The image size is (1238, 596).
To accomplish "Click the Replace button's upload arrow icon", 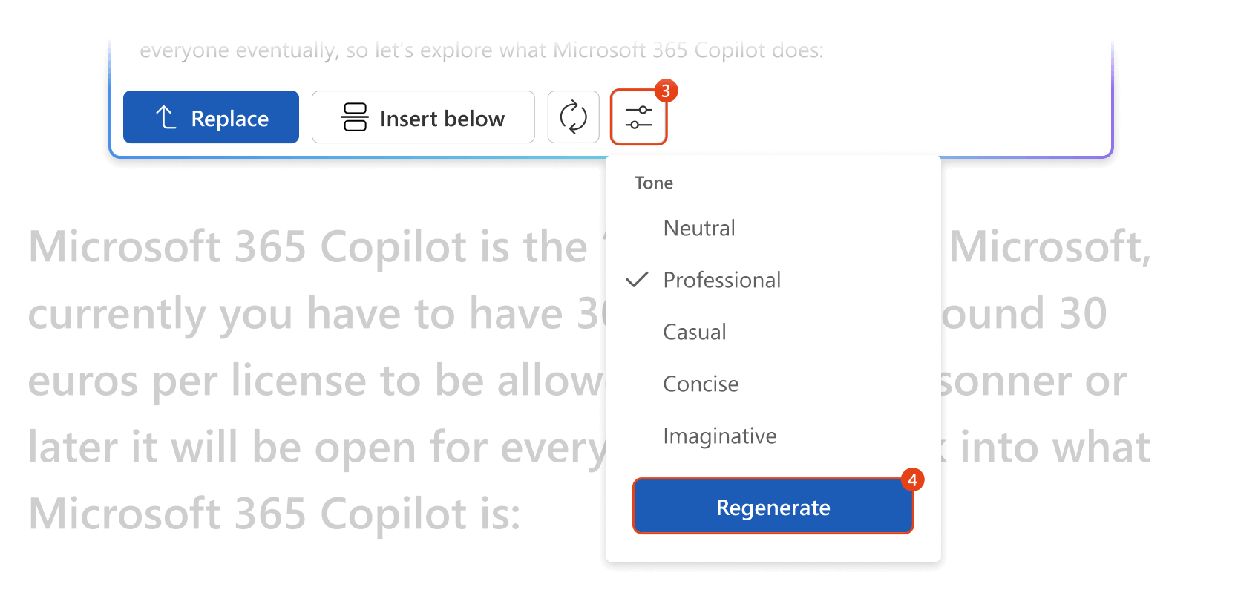I will pos(165,117).
